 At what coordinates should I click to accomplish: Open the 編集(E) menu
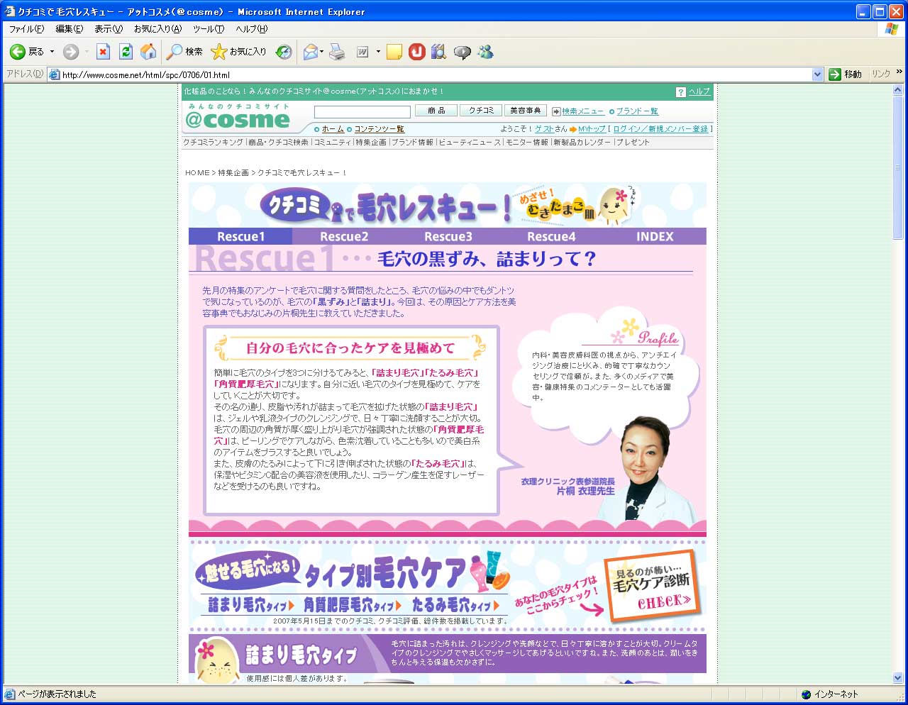pyautogui.click(x=69, y=29)
